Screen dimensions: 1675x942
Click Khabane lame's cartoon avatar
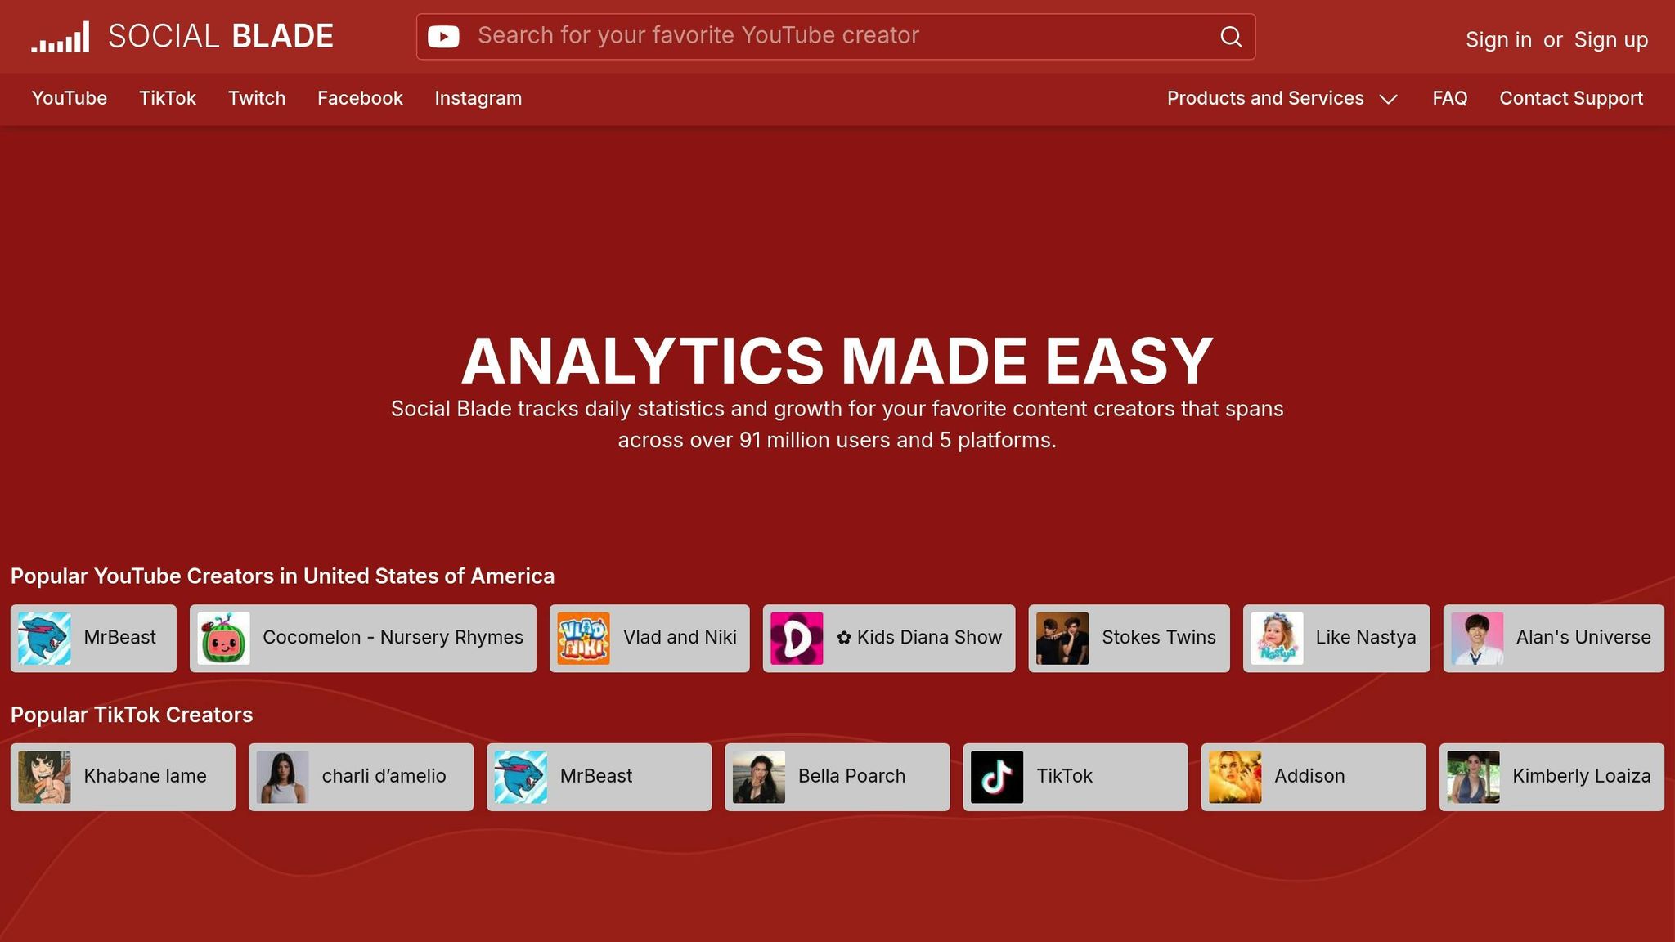coord(44,777)
